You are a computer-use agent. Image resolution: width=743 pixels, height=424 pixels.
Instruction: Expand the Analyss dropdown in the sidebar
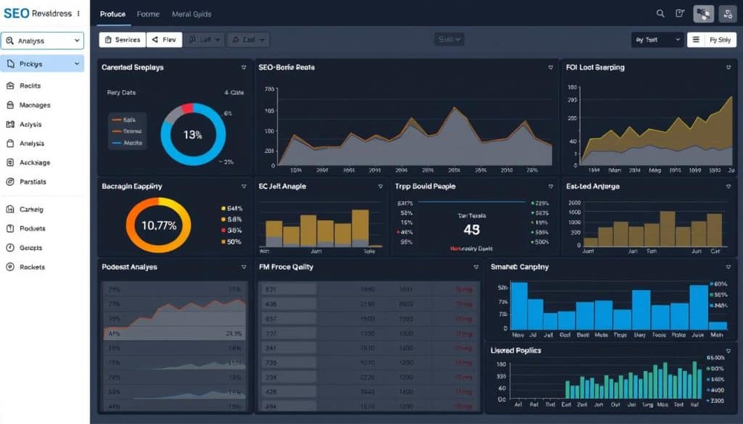(77, 41)
